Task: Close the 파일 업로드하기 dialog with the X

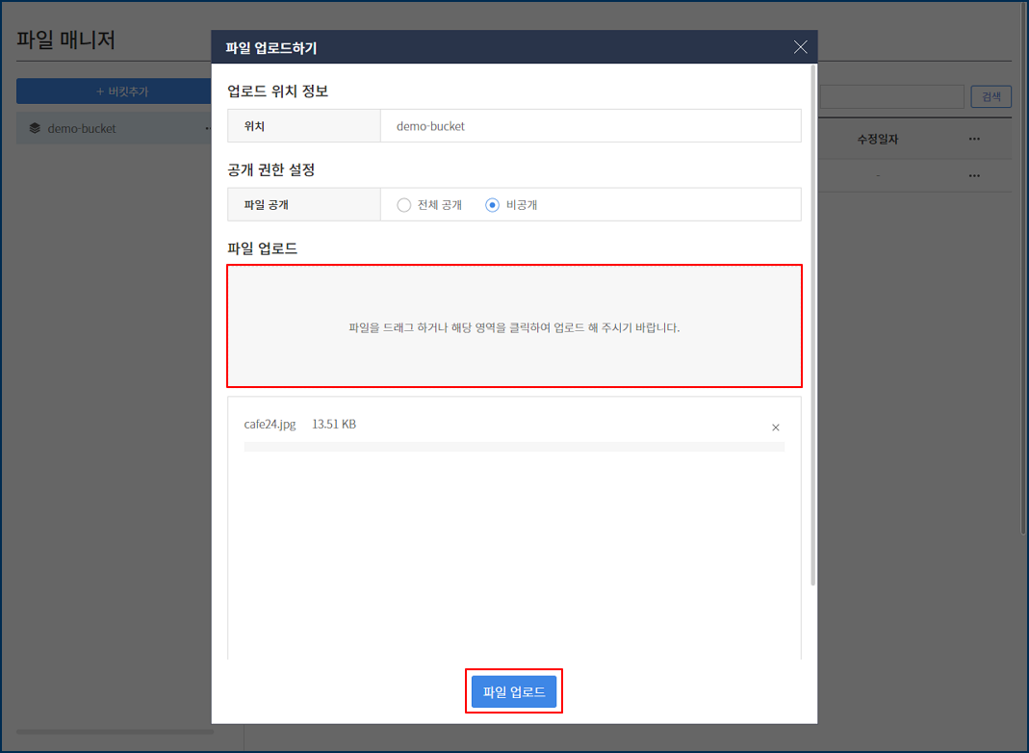Action: click(x=800, y=47)
